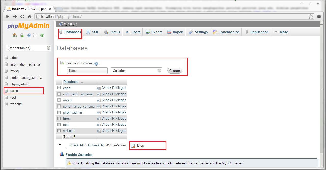Check the cdcol database checkbox

click(x=59, y=88)
